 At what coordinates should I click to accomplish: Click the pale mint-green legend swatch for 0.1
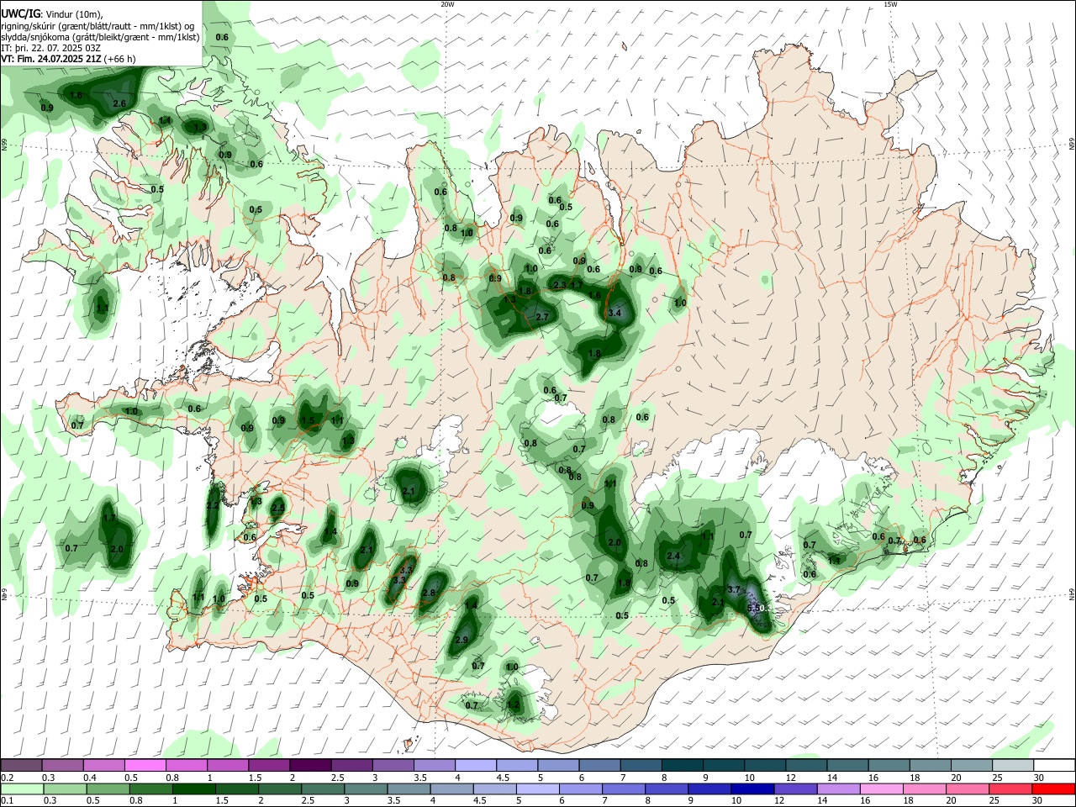[x=21, y=789]
